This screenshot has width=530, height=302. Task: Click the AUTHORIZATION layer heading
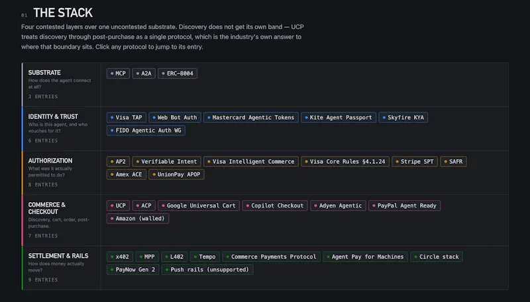click(x=50, y=161)
